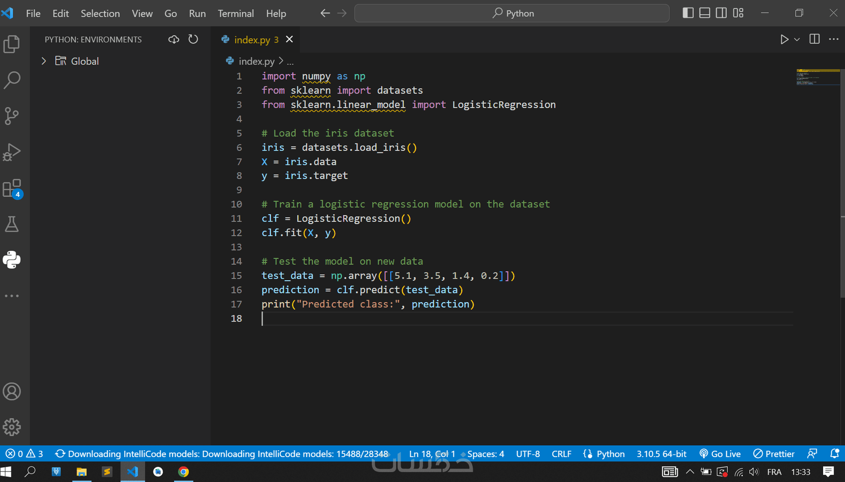This screenshot has height=482, width=845.
Task: Refresh the Python environments list
Action: click(x=193, y=39)
